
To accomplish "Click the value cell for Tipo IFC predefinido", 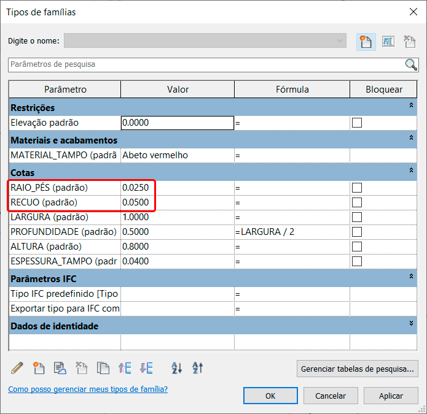I will click(x=178, y=294).
